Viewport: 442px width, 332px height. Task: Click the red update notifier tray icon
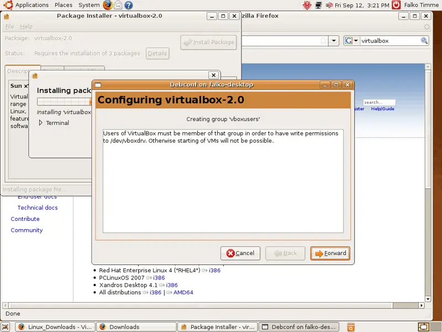coord(307,5)
